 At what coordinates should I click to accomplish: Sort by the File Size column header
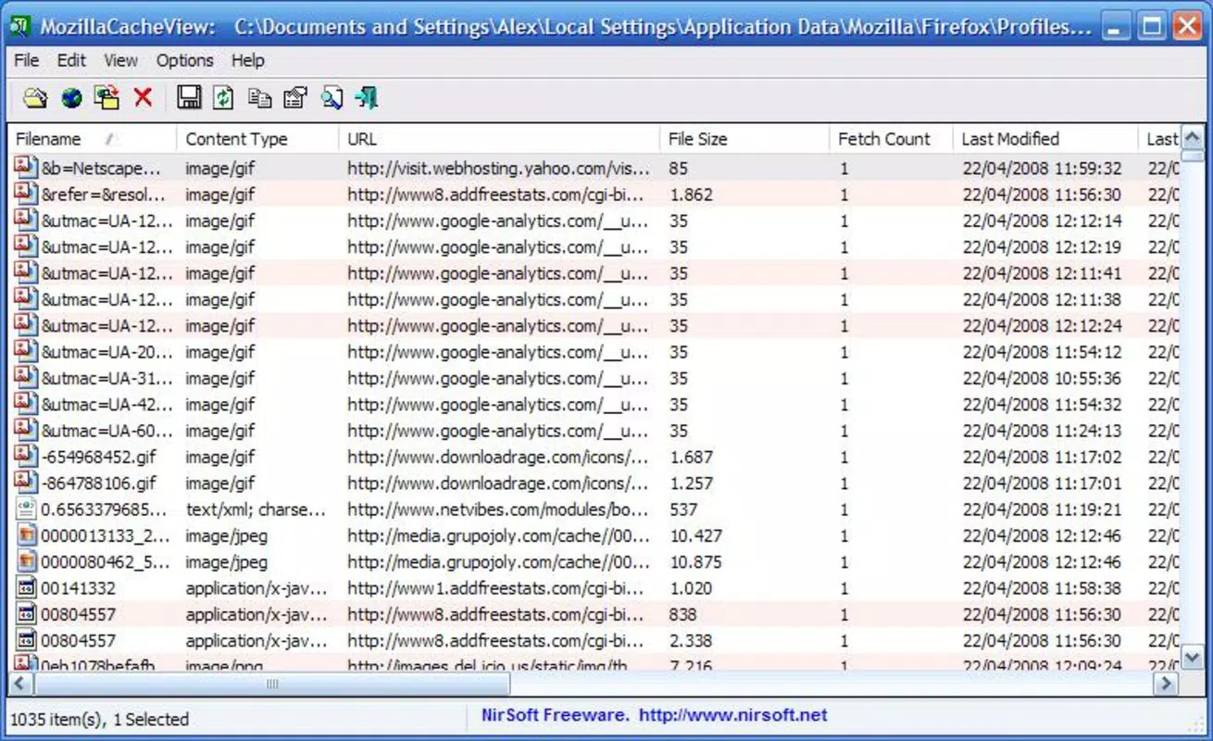click(744, 139)
